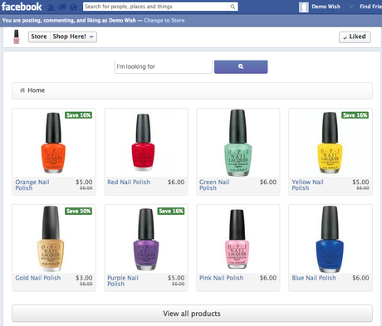Click the $6.00 price of Green Nail Polish
This screenshot has width=382, height=326.
pyautogui.click(x=268, y=182)
